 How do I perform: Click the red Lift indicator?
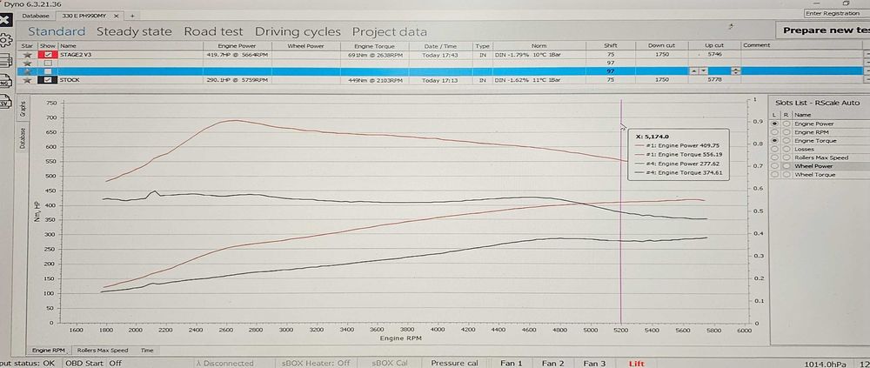pos(637,363)
